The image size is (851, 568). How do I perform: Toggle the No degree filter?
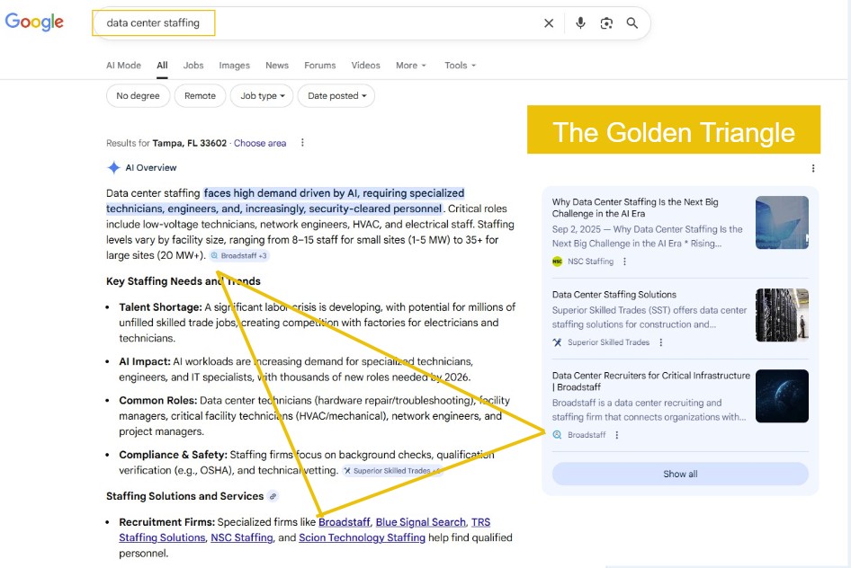pyautogui.click(x=138, y=95)
